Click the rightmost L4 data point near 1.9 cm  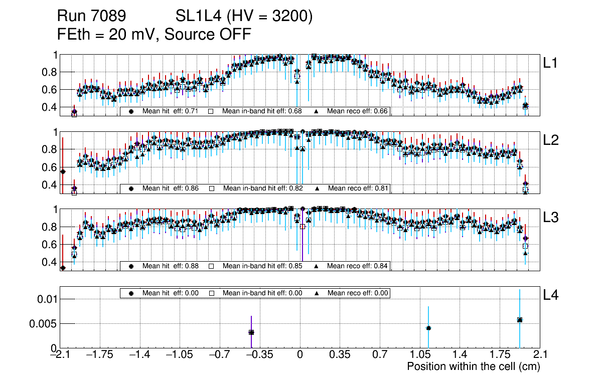(x=520, y=320)
